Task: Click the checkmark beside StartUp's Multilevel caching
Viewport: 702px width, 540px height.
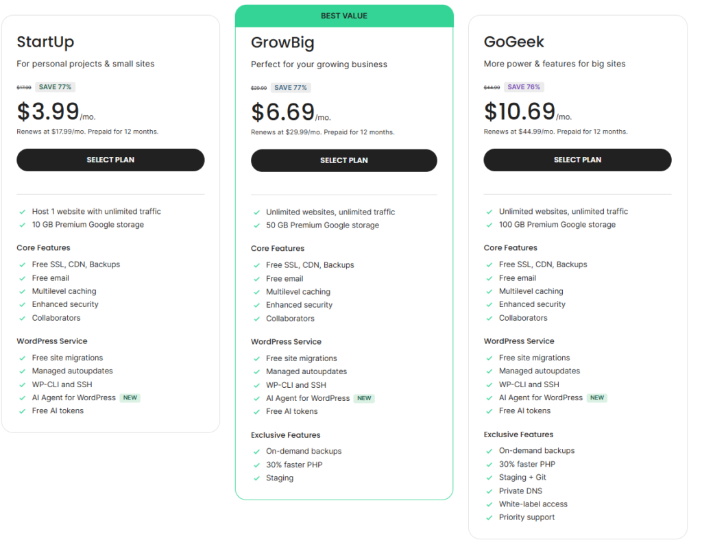Action: point(21,291)
